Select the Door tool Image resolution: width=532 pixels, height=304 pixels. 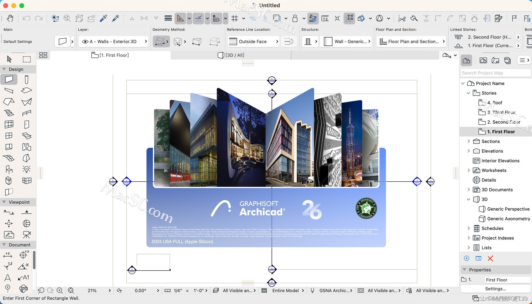tap(27, 124)
